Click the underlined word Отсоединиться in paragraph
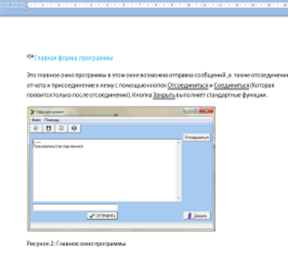The height and width of the screenshot is (261, 288). [188, 86]
